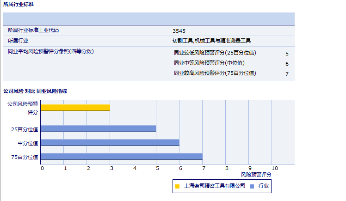
Task: Click the yellow company legend swatch
Action: tap(177, 187)
